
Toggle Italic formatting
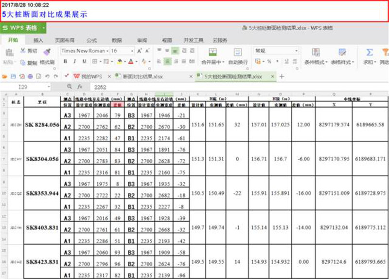74,61
